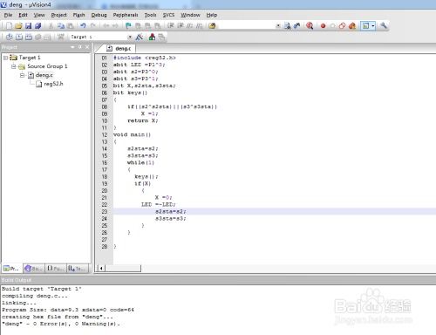The image size is (436, 335).
Task: Click the editor horizontal scroll left arrow
Action: pyautogui.click(x=101, y=268)
